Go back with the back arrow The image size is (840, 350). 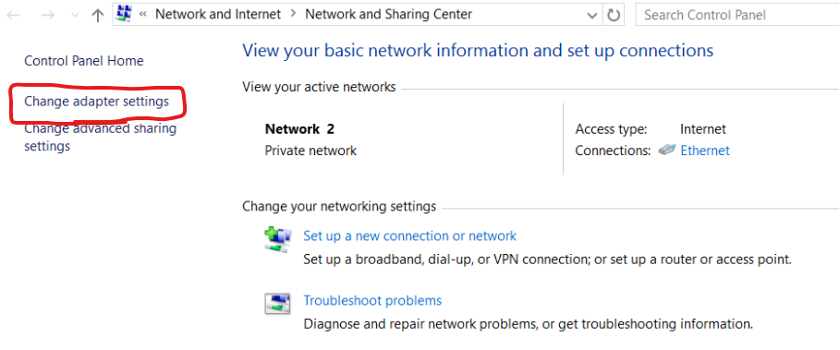[13, 16]
